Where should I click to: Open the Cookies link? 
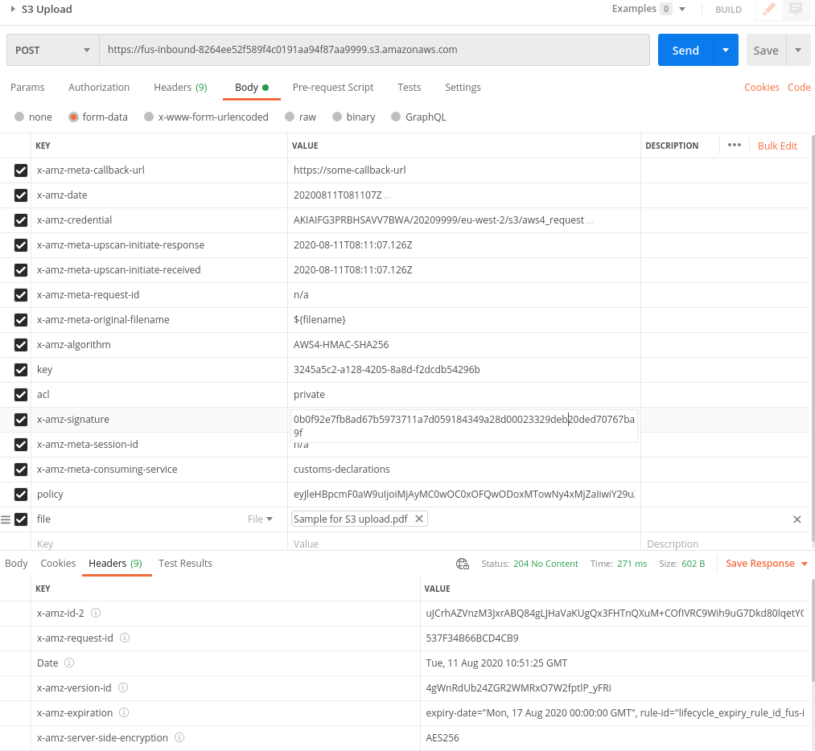tap(761, 88)
